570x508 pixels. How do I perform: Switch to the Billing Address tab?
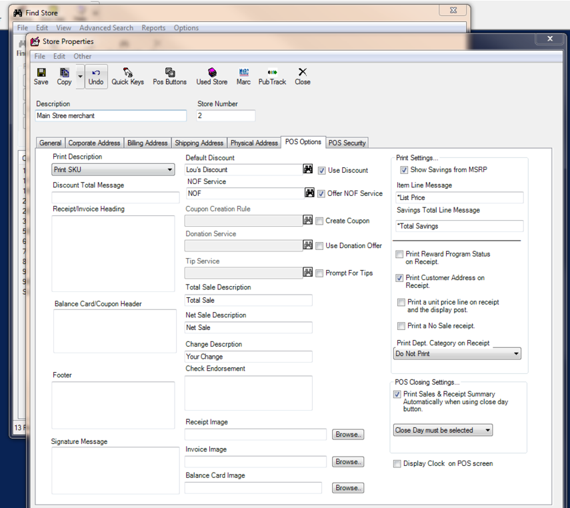tap(147, 143)
